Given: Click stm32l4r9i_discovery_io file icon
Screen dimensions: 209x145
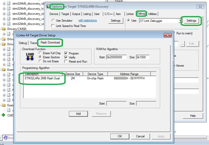Looking at the screenshot, I should [x=9, y=13].
